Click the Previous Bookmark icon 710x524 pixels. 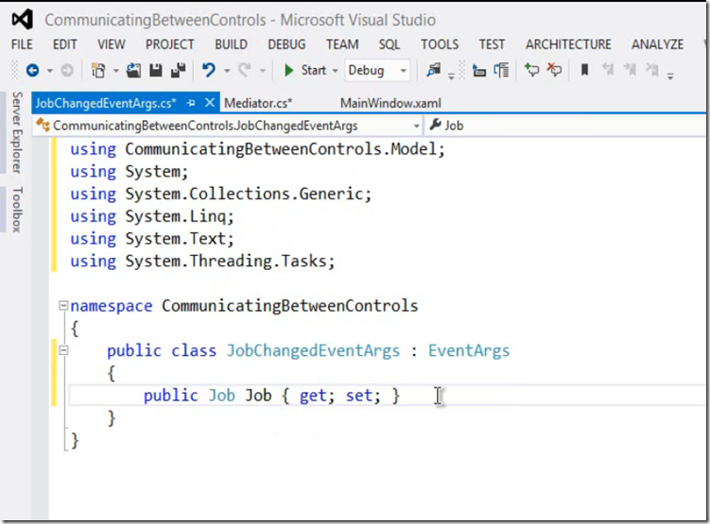tap(608, 70)
